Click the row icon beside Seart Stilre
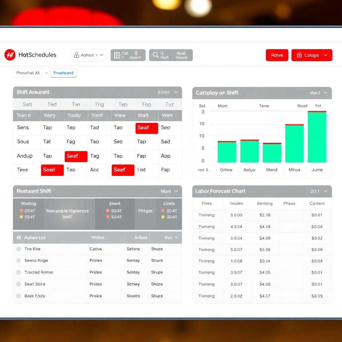This screenshot has width=342, height=342. (x=19, y=284)
